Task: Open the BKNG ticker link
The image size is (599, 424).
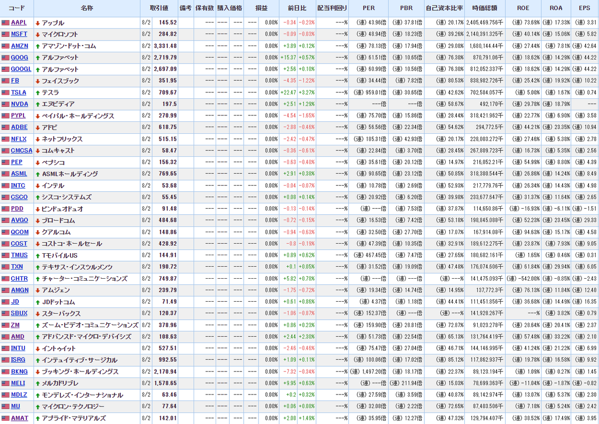Action: 19,372
